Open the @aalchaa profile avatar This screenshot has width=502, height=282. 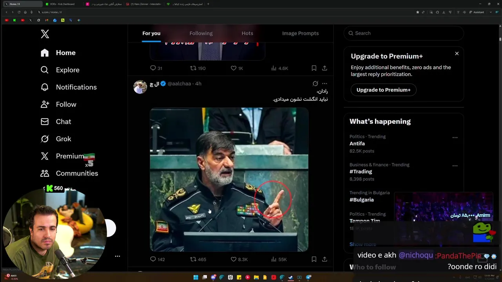140,87
